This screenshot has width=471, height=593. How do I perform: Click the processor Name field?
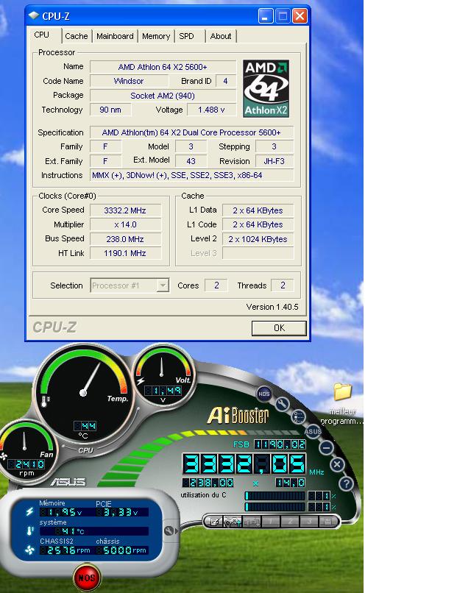pyautogui.click(x=163, y=67)
